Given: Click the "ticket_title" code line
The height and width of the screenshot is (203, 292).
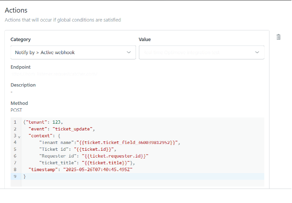Looking at the screenshot, I should tap(87, 163).
